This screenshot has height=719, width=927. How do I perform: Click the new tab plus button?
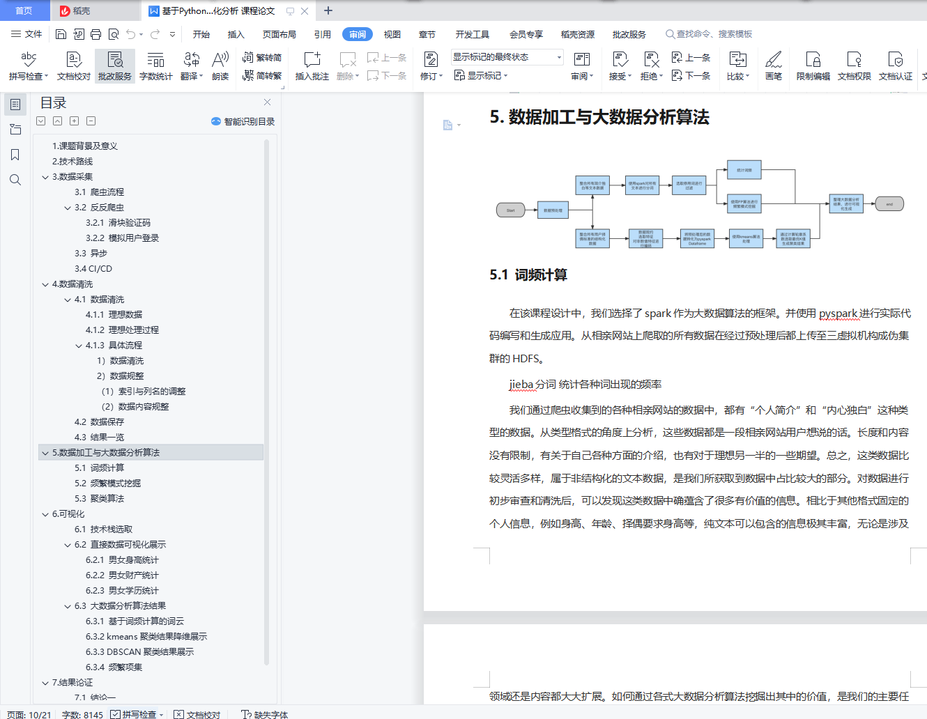pyautogui.click(x=328, y=10)
